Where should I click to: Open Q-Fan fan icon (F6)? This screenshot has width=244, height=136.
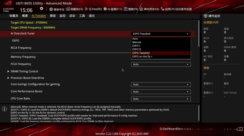coord(86,9)
